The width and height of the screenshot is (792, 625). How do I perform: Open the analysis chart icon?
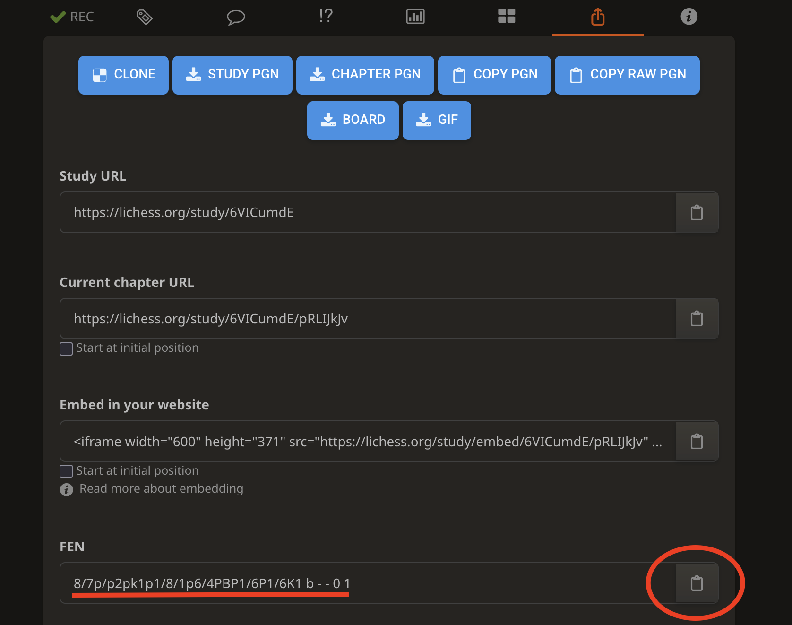(415, 17)
